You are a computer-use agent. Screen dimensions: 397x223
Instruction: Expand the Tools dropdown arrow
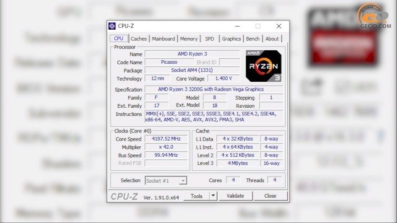tap(213, 196)
